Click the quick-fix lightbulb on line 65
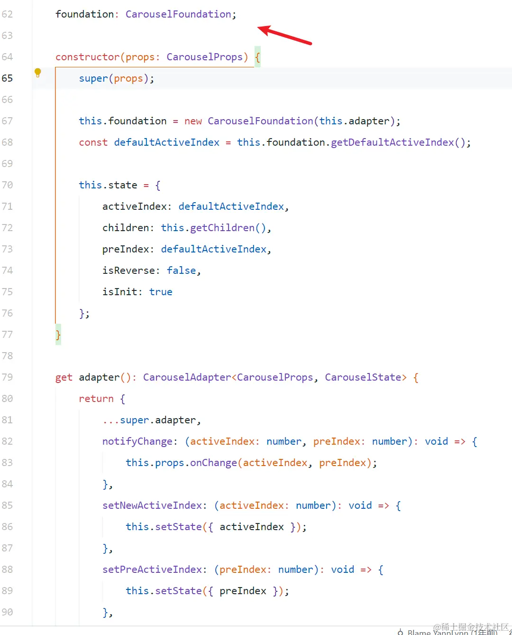This screenshot has width=512, height=635. click(x=38, y=73)
